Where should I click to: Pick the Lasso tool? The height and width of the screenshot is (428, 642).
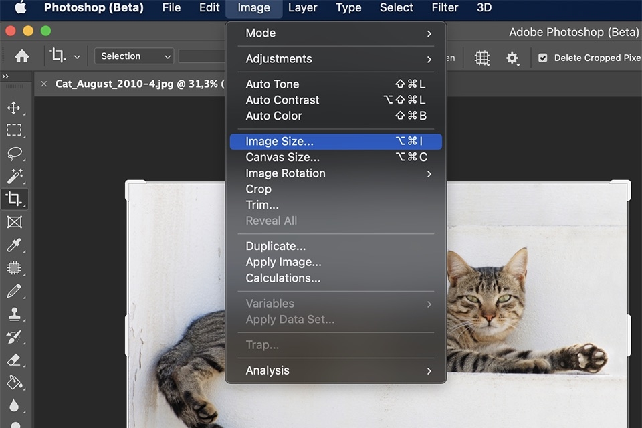pyautogui.click(x=15, y=153)
